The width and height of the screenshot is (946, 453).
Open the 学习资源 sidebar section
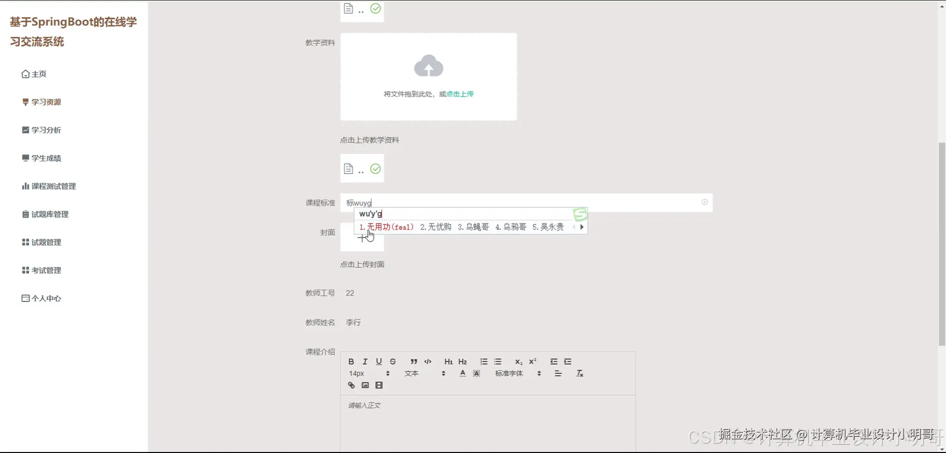point(46,102)
